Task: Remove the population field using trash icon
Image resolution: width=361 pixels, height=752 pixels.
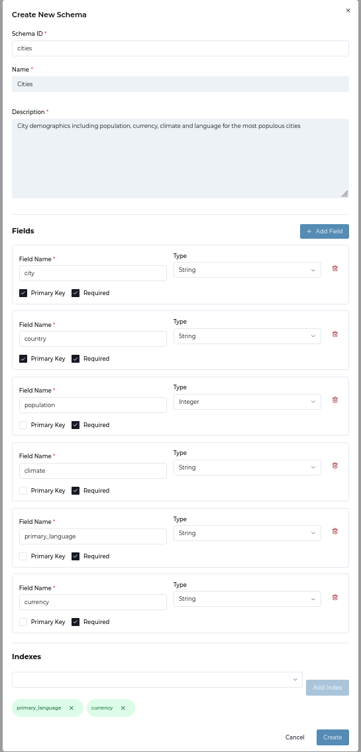Action: tap(335, 400)
